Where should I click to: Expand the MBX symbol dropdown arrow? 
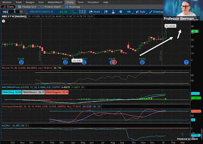click(21, 12)
